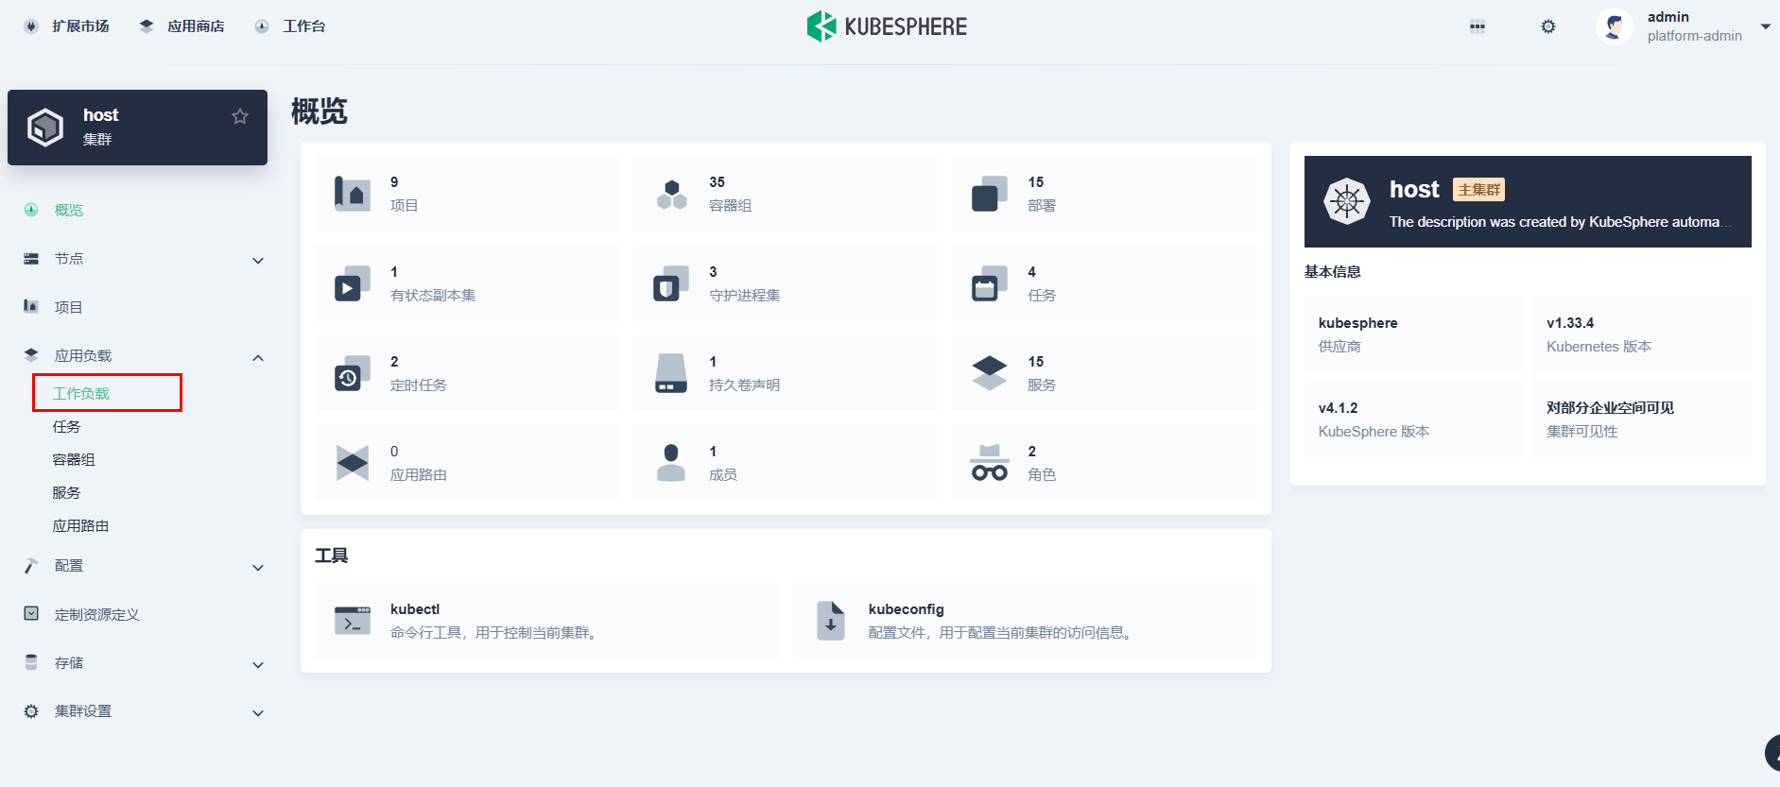This screenshot has width=1780, height=787.
Task: Click the 应用路由 routes icon
Action: tap(353, 463)
